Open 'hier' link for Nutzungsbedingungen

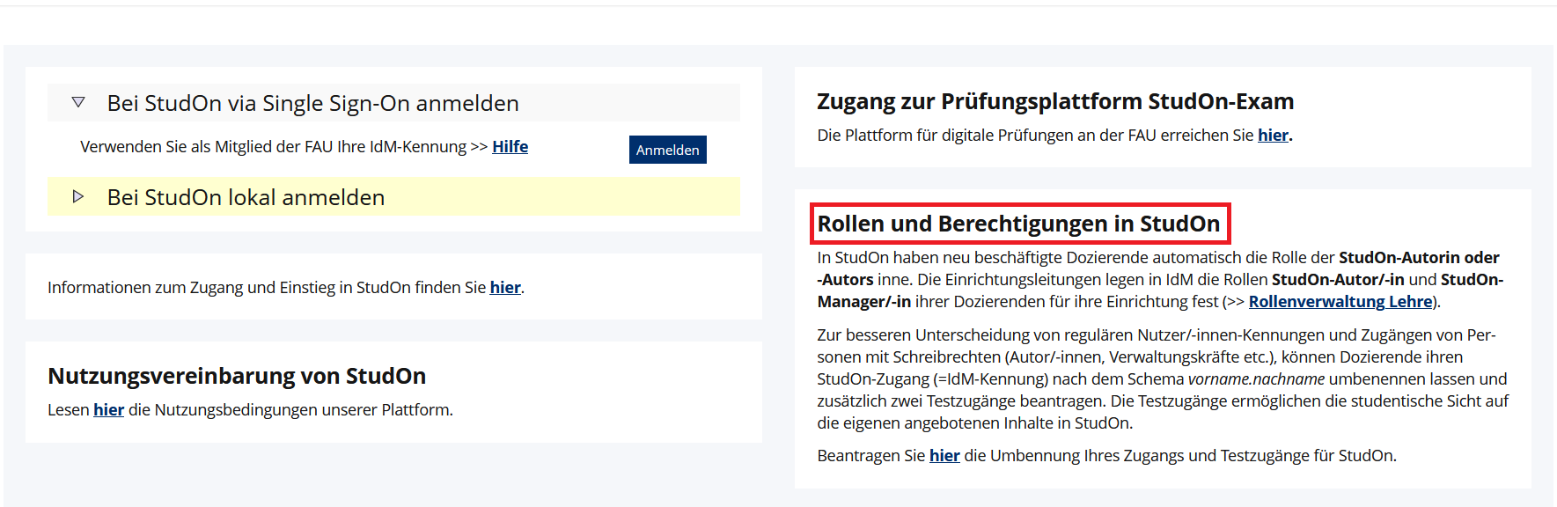109,410
